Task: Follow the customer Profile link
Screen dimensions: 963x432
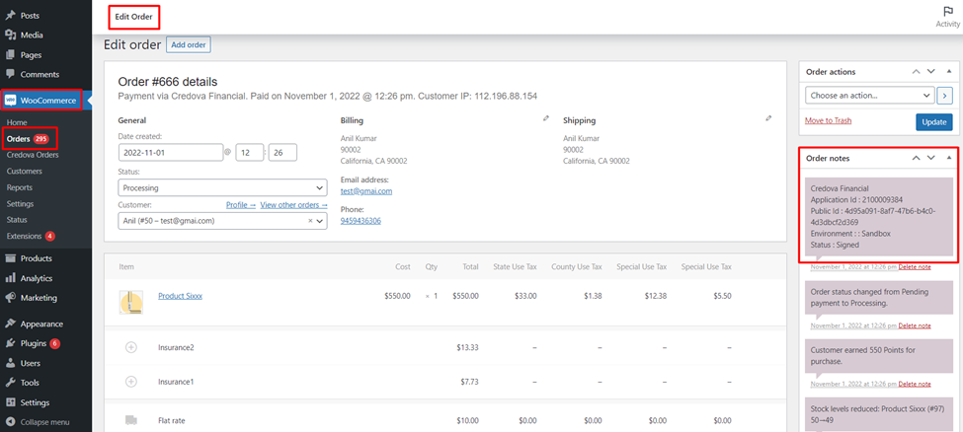Action: (x=241, y=204)
